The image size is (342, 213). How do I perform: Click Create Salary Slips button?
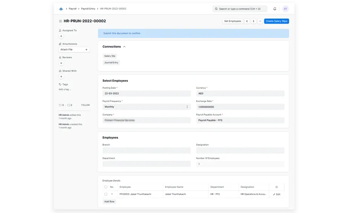click(276, 21)
